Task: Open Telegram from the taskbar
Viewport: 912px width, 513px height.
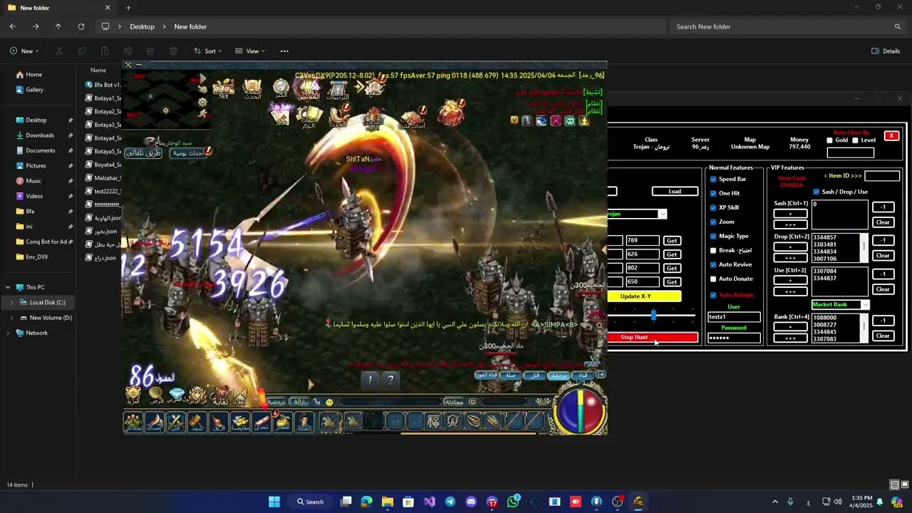Action: tap(450, 502)
